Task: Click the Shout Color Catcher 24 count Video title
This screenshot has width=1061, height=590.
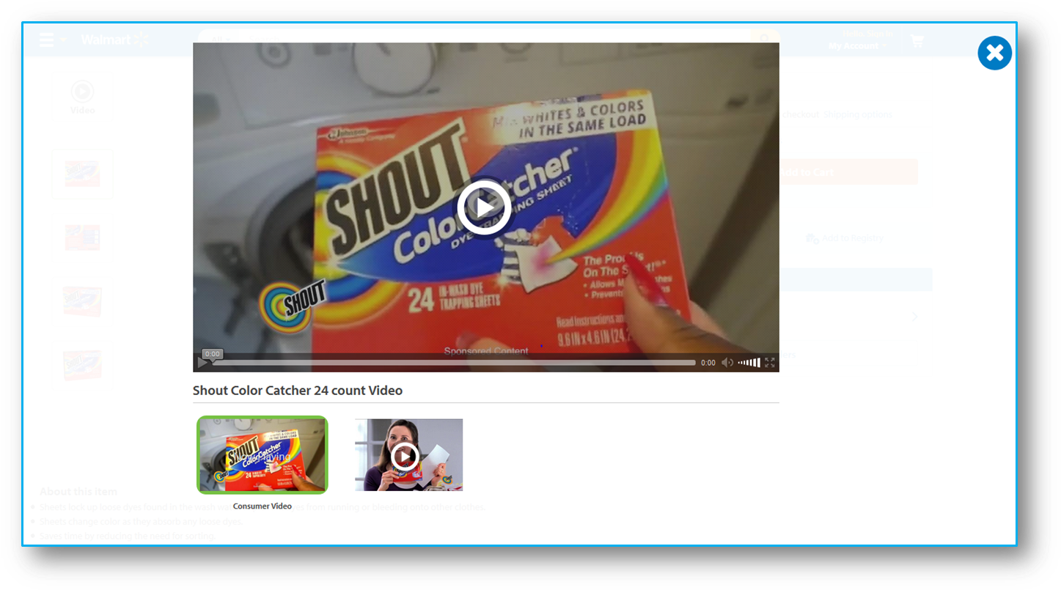Action: point(298,391)
